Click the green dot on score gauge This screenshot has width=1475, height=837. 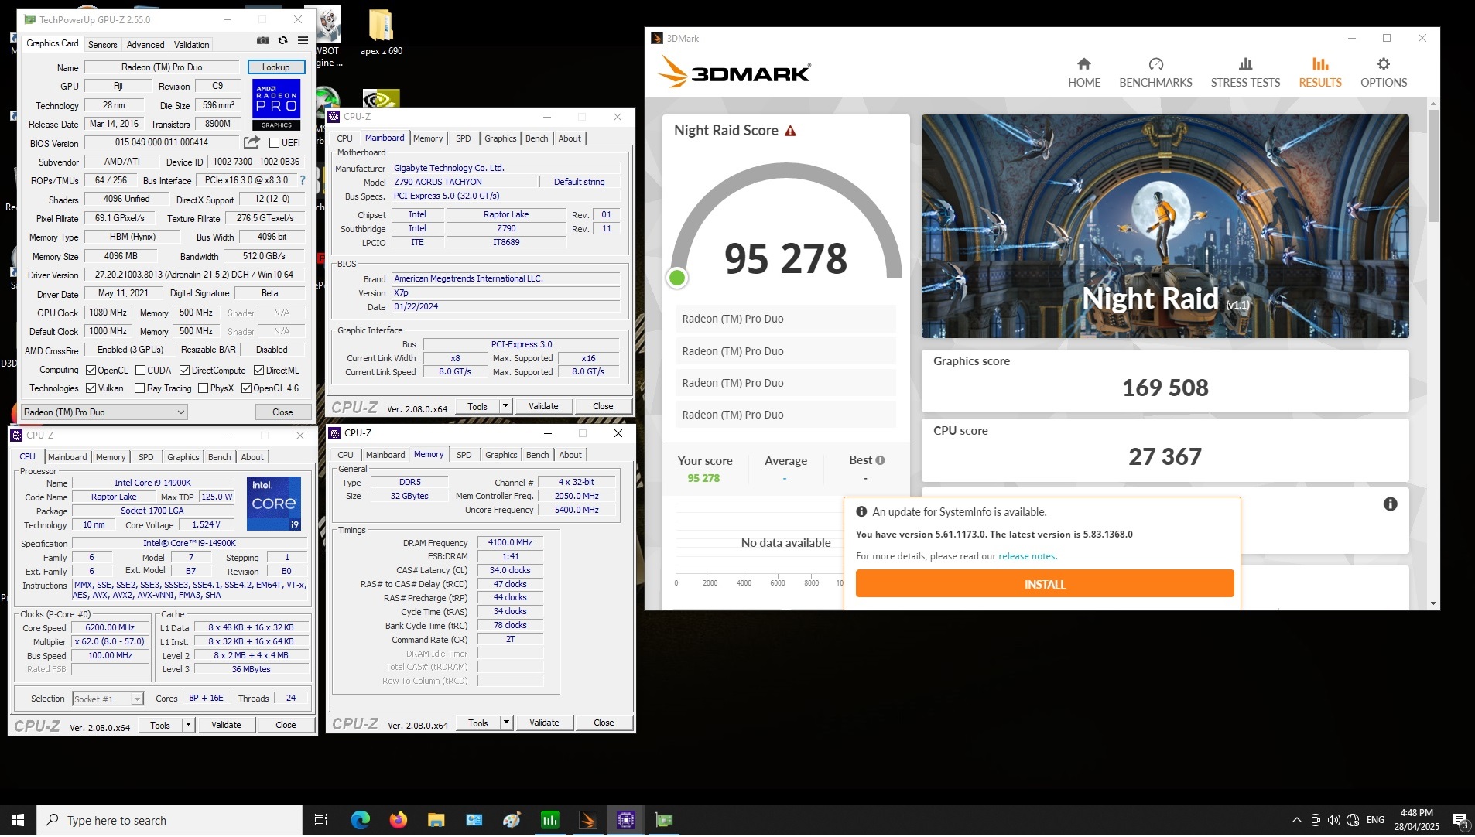tap(677, 278)
